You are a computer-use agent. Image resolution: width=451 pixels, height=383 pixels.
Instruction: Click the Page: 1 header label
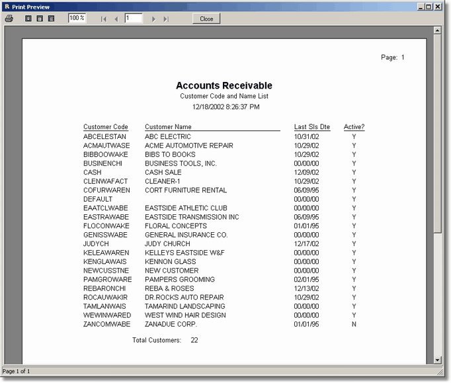(x=393, y=58)
